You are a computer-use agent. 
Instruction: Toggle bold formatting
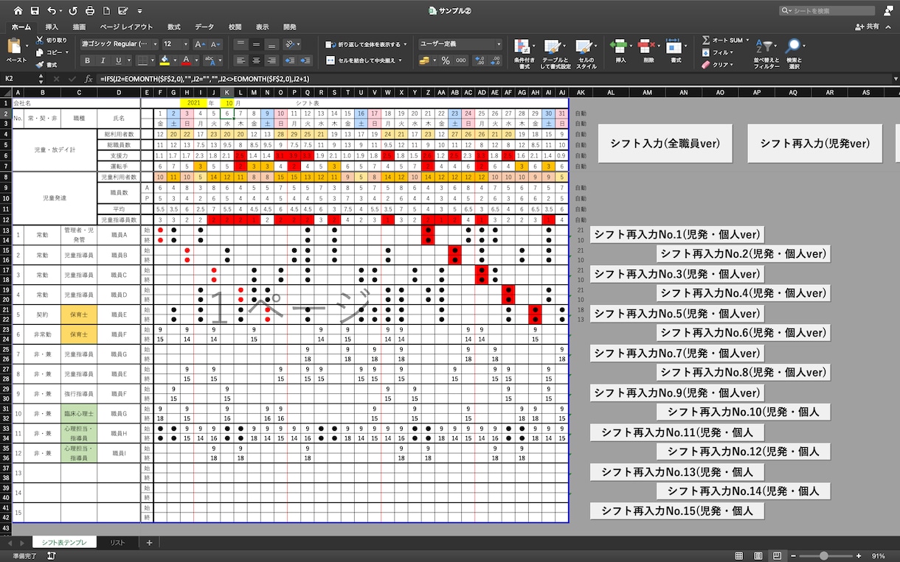tap(87, 61)
